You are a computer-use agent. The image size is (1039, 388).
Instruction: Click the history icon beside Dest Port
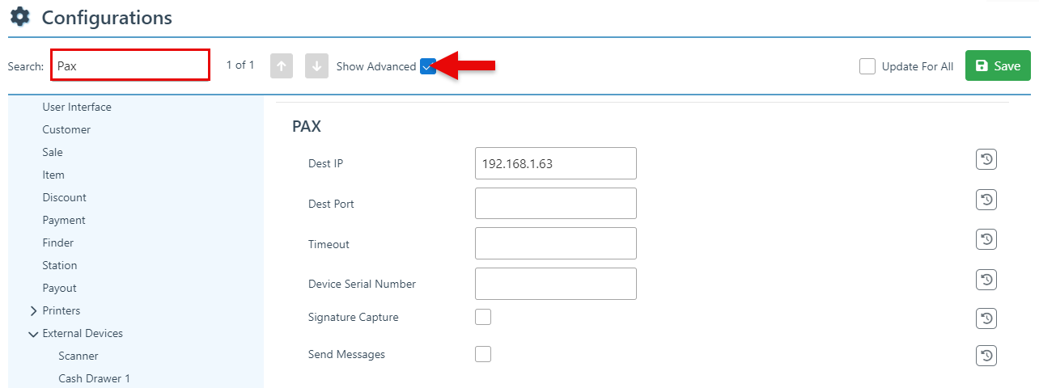tap(986, 200)
